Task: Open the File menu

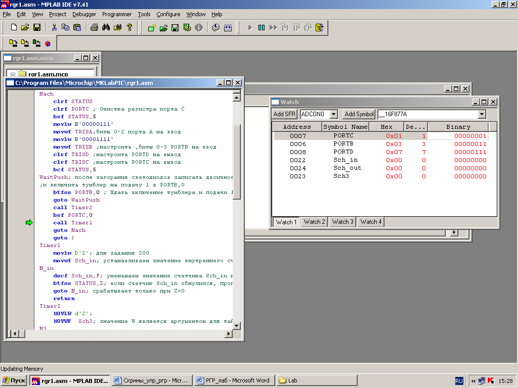Action: [x=7, y=14]
